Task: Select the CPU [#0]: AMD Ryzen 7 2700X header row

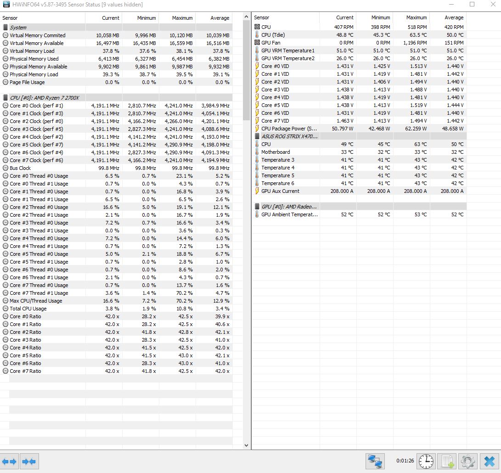Action: 116,98
